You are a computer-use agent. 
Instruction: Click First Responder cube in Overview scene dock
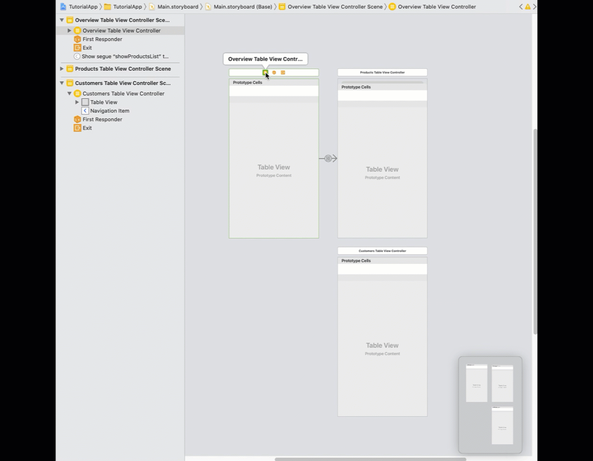point(274,73)
